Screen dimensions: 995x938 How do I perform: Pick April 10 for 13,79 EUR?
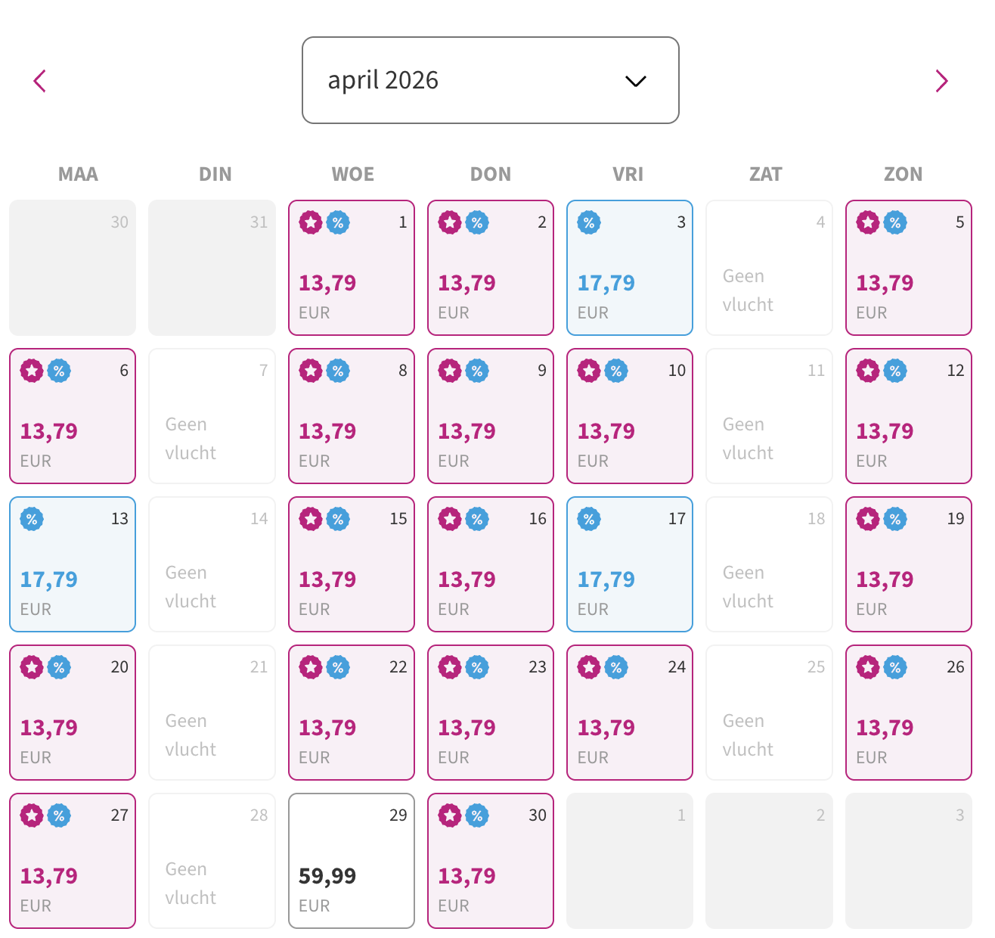pyautogui.click(x=630, y=416)
